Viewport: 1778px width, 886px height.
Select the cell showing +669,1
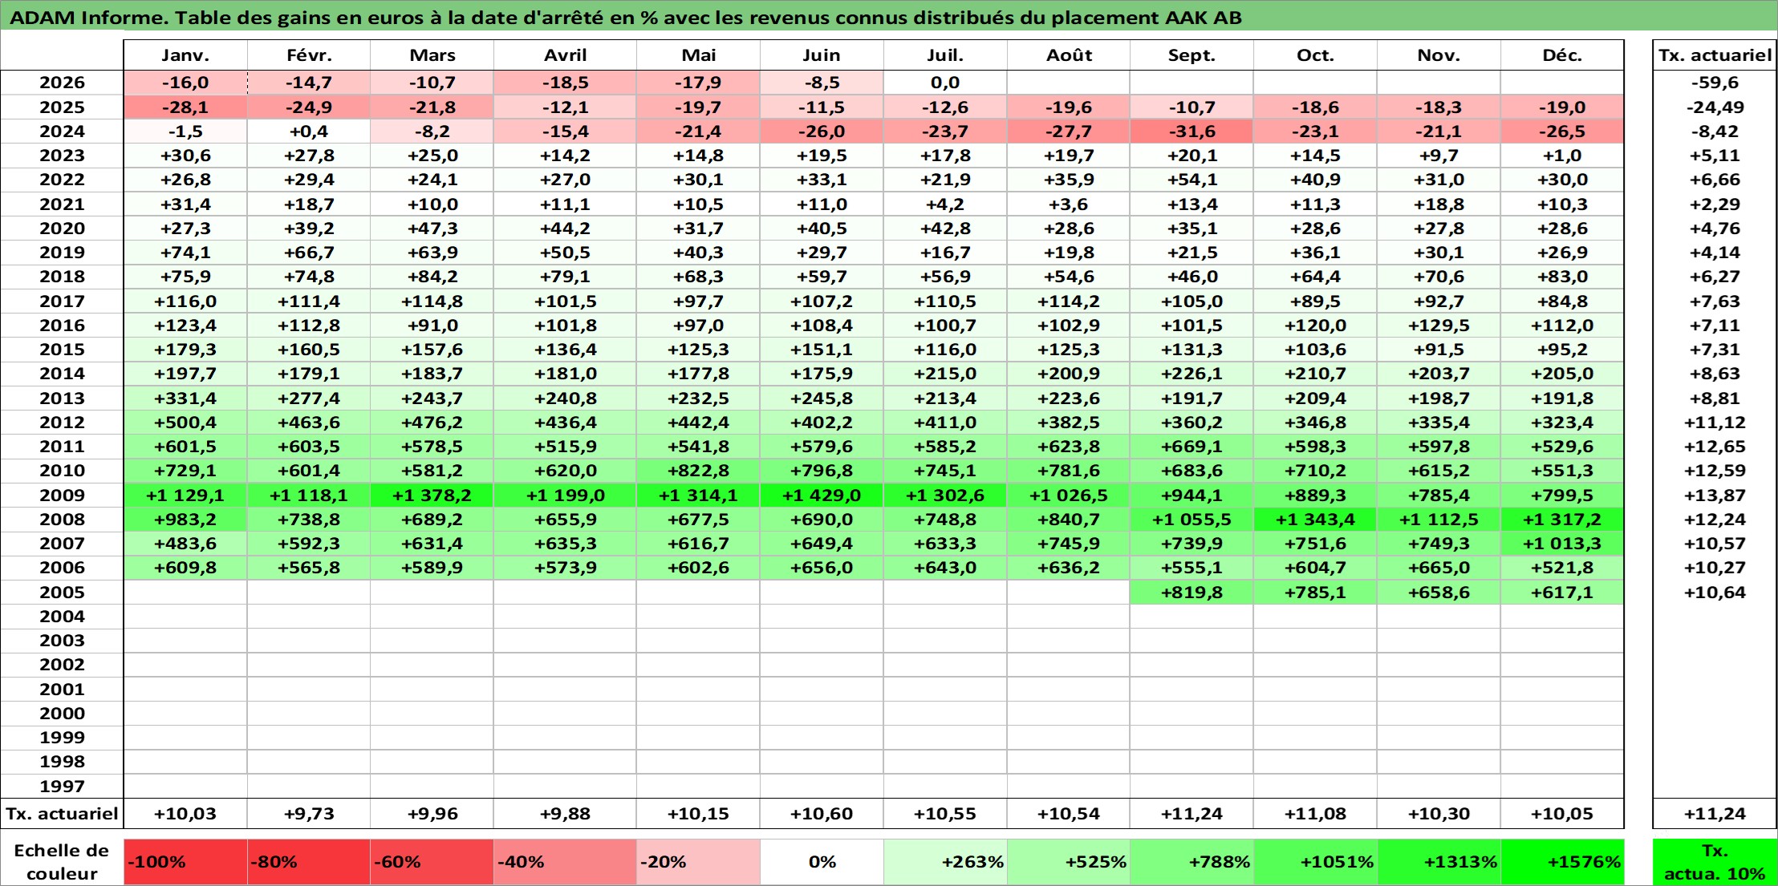[1191, 447]
